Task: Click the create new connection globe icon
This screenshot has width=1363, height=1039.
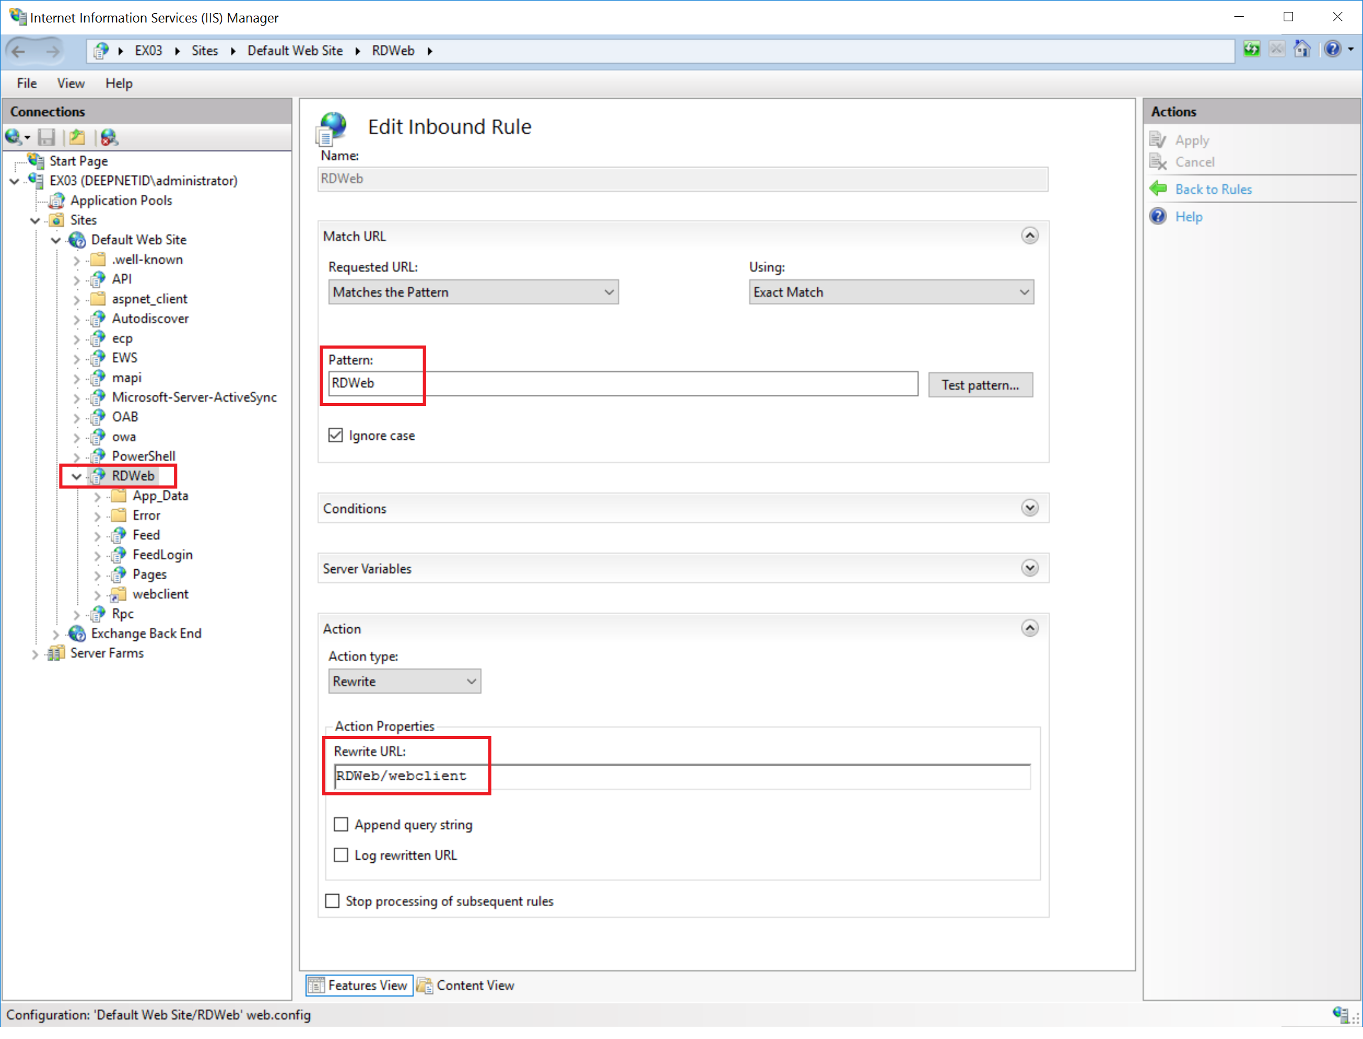Action: [x=14, y=137]
